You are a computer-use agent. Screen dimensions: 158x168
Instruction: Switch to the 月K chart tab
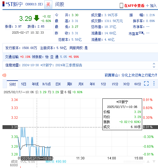(81, 84)
